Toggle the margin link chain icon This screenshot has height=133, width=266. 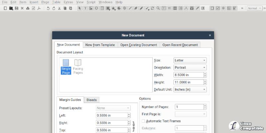pyautogui.click(x=134, y=126)
